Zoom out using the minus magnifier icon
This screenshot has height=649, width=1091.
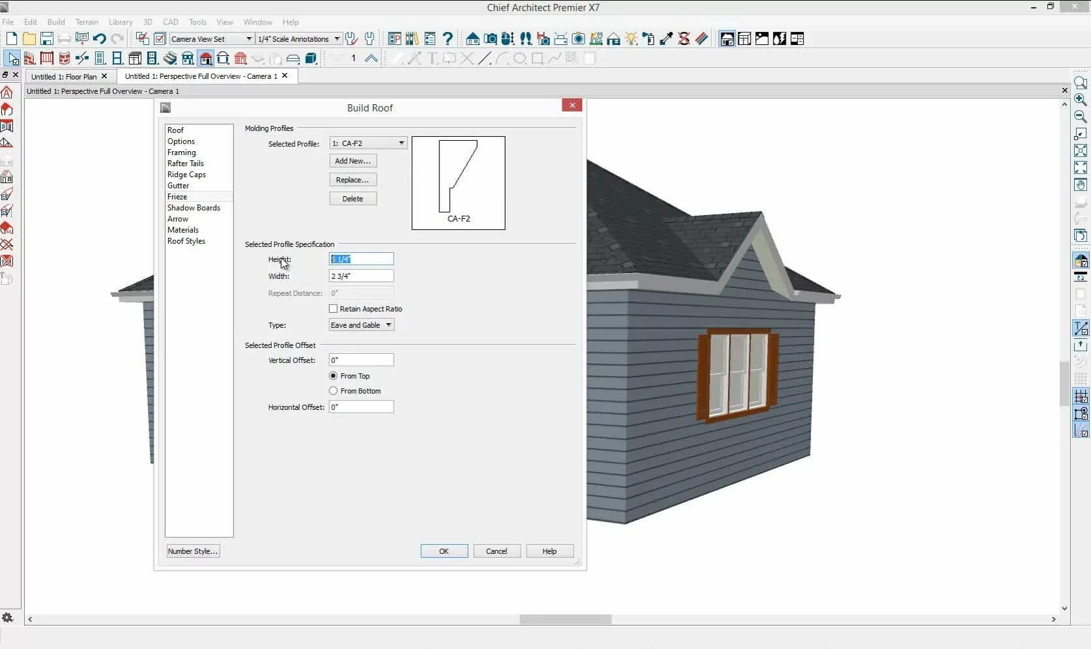click(1081, 117)
